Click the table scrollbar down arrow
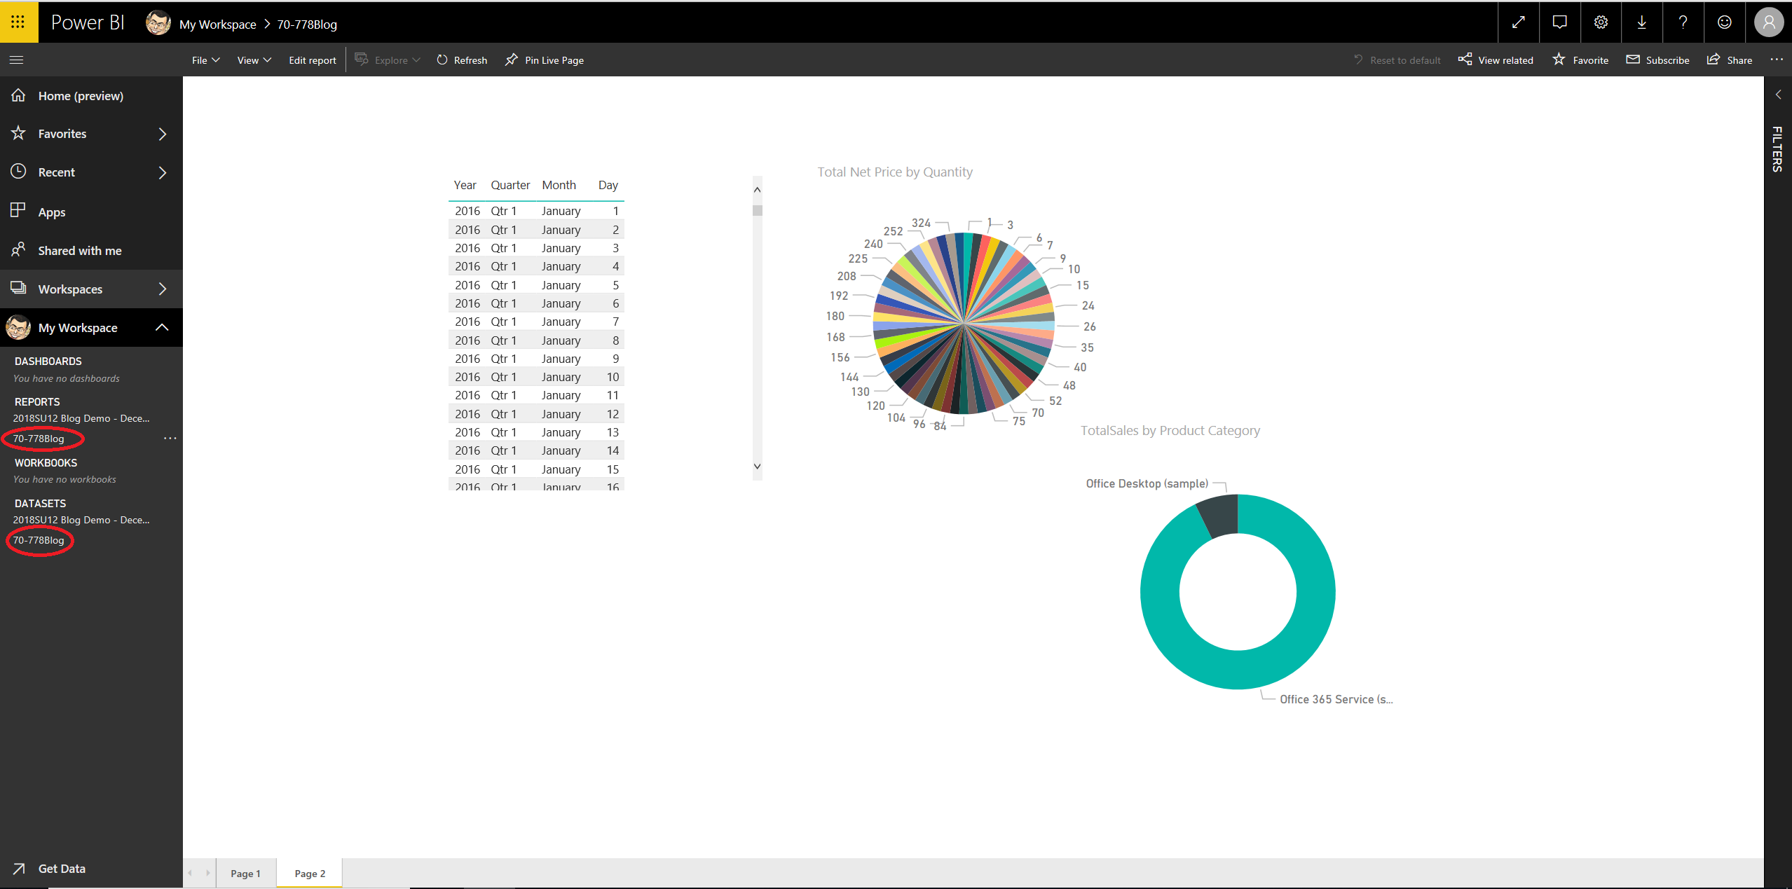 tap(757, 467)
